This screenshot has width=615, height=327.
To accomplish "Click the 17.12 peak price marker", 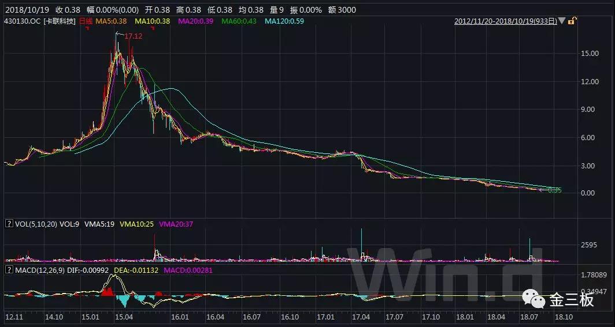I will (x=134, y=36).
